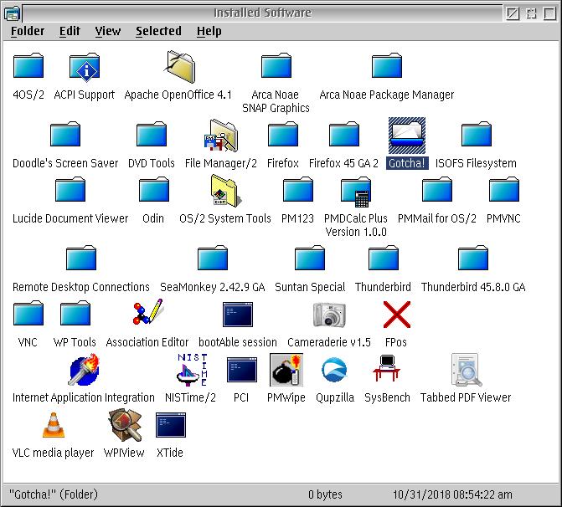Select the Tabbed PDF Viewer icon
This screenshot has height=507, width=562.
pyautogui.click(x=465, y=370)
